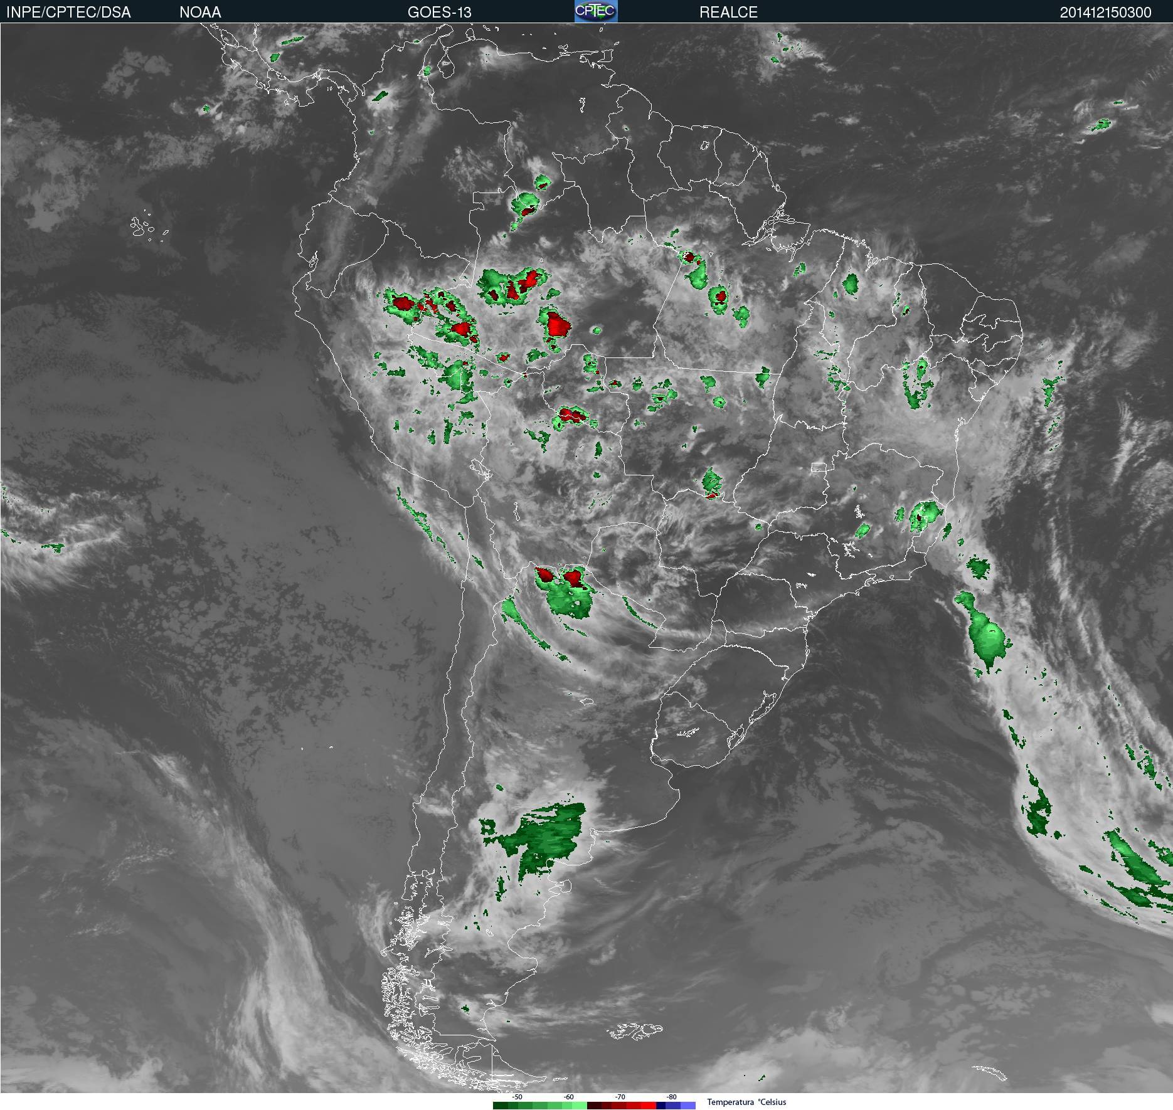
Task: Click the INPE/CPTEC/DSA header label
Action: [x=68, y=12]
